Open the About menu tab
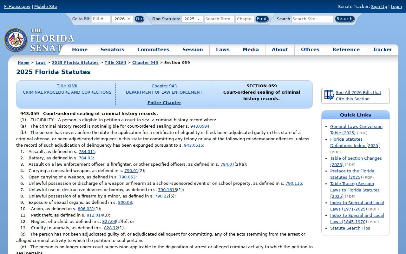 click(x=280, y=50)
